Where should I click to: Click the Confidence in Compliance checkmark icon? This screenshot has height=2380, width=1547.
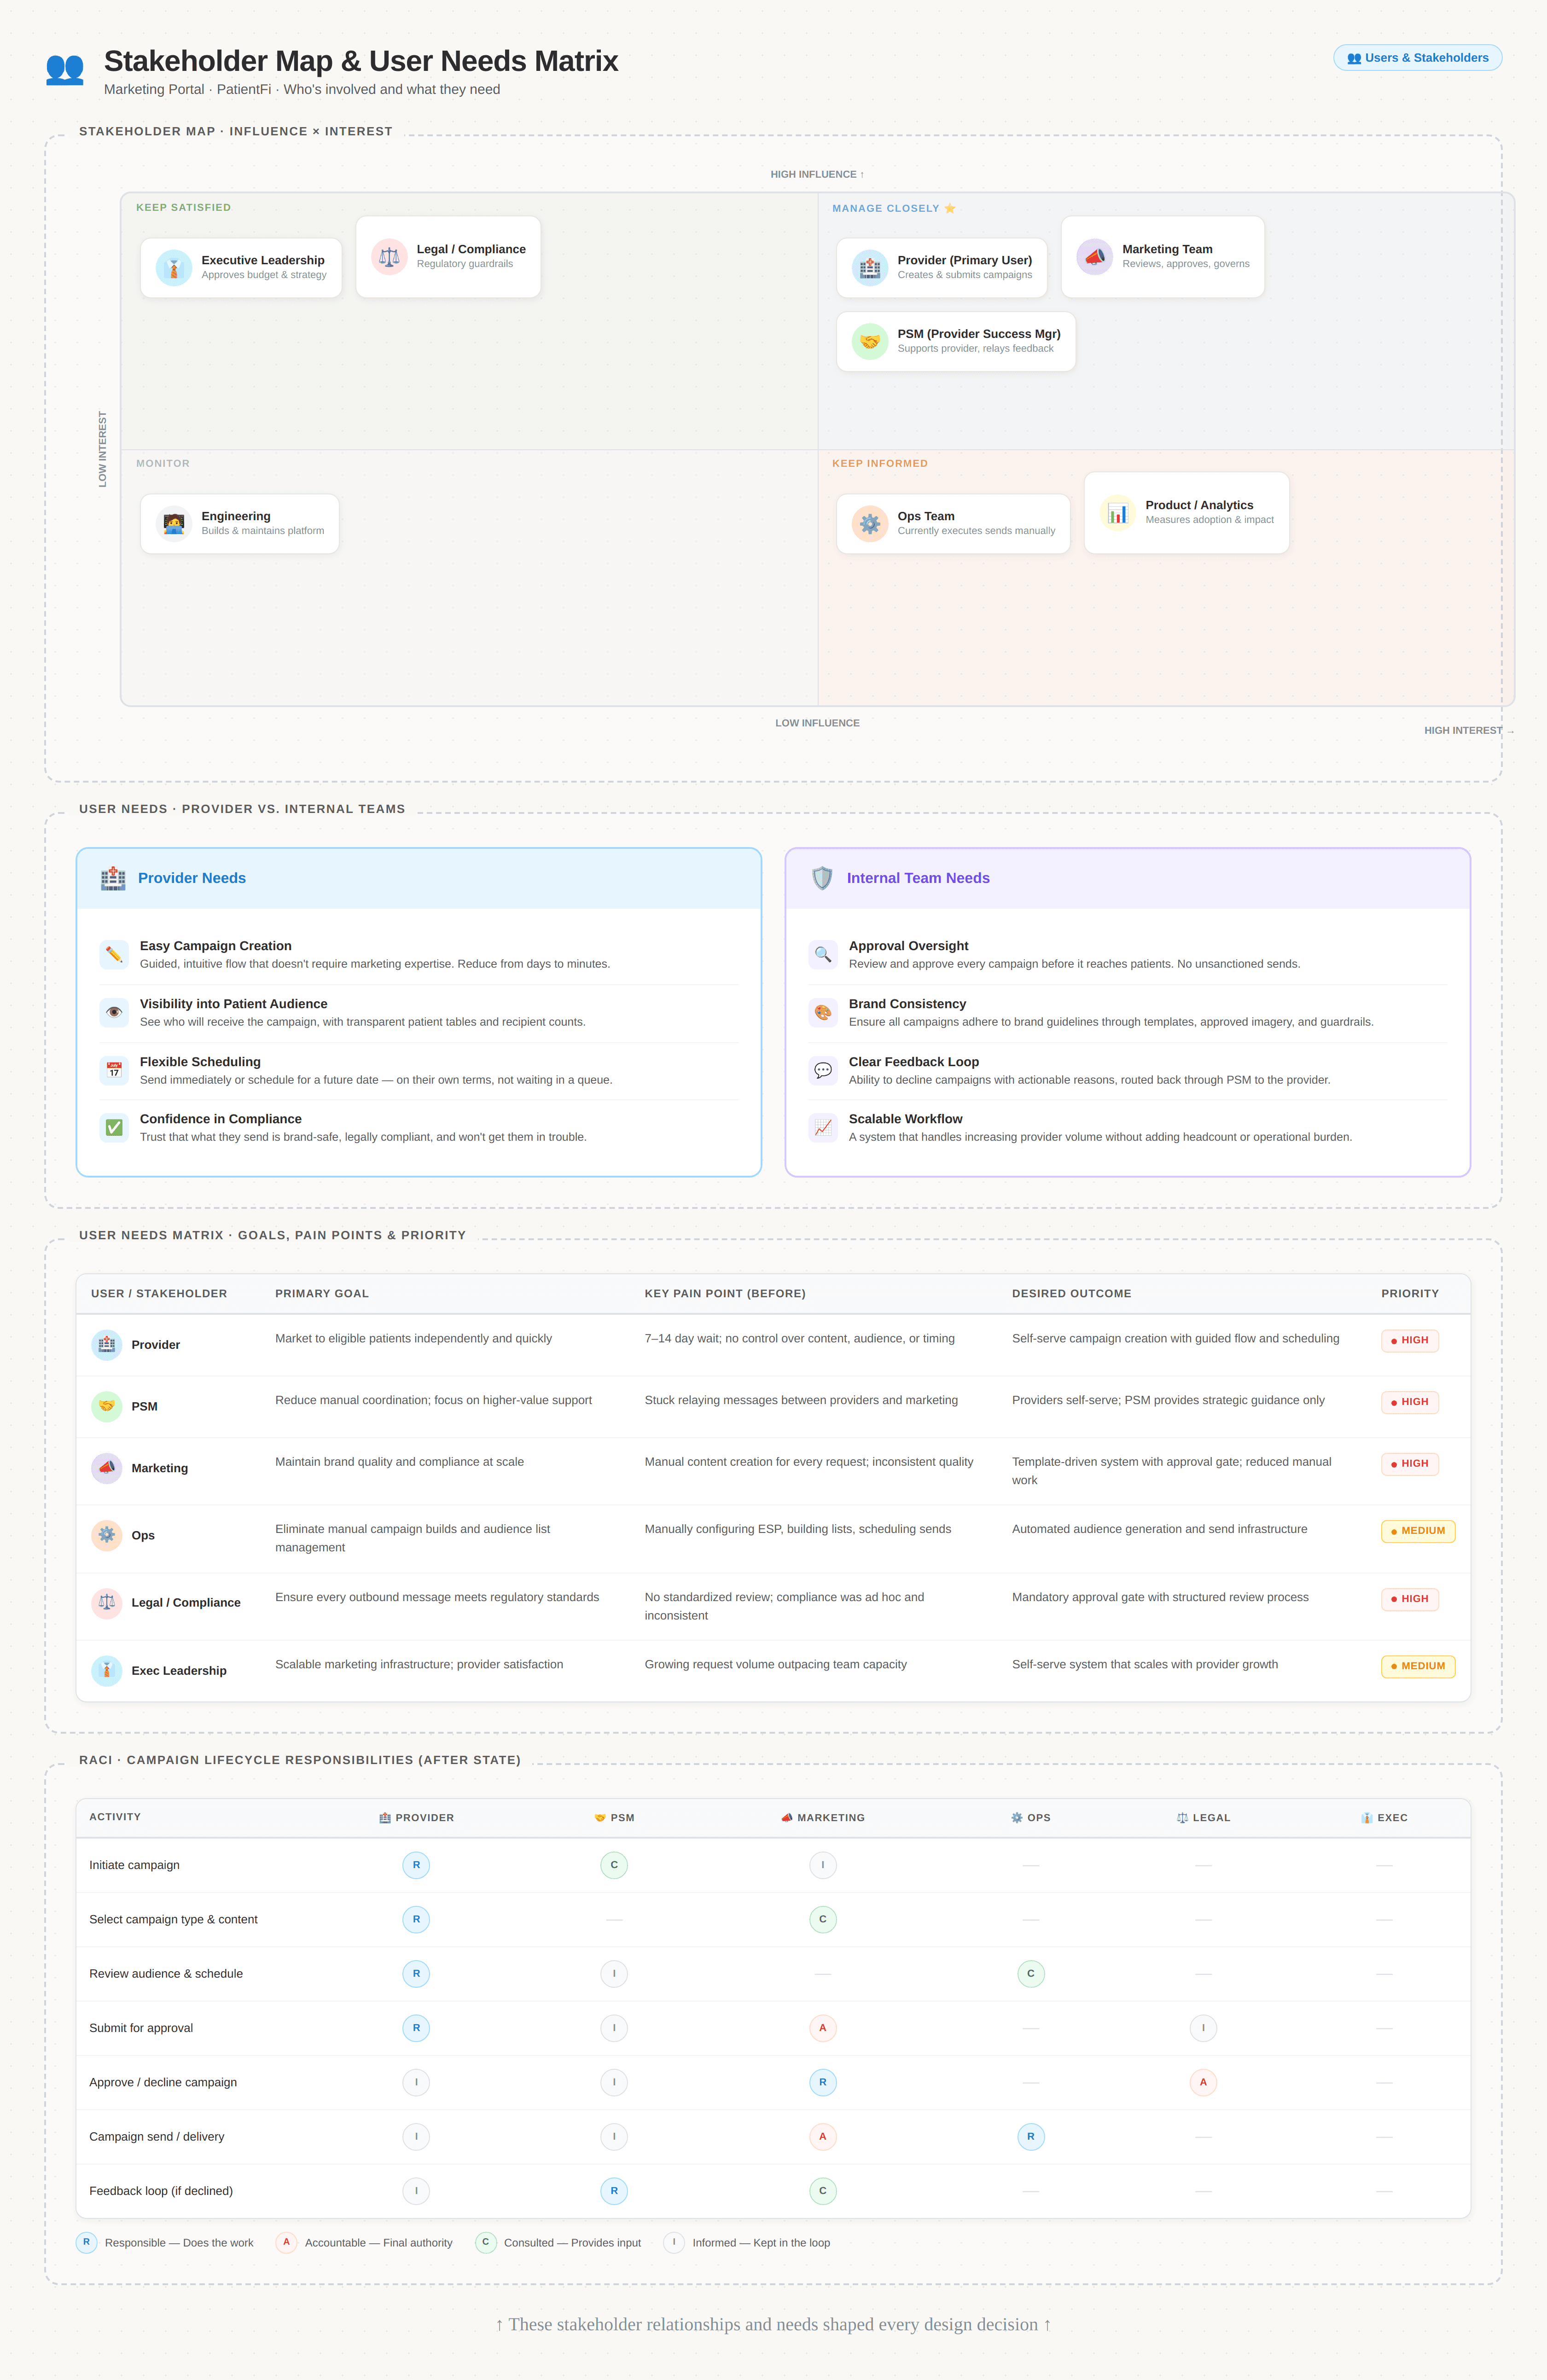point(114,1128)
